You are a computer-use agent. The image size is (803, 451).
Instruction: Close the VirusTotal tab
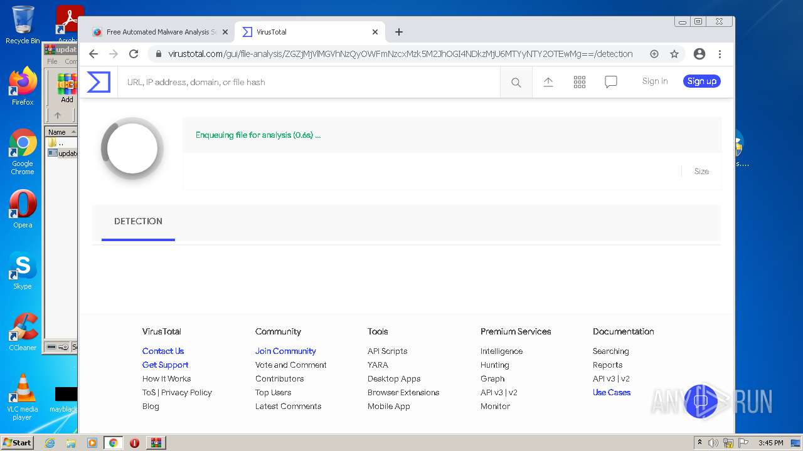coord(375,32)
